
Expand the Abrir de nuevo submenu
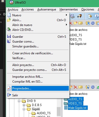click(38, 25)
